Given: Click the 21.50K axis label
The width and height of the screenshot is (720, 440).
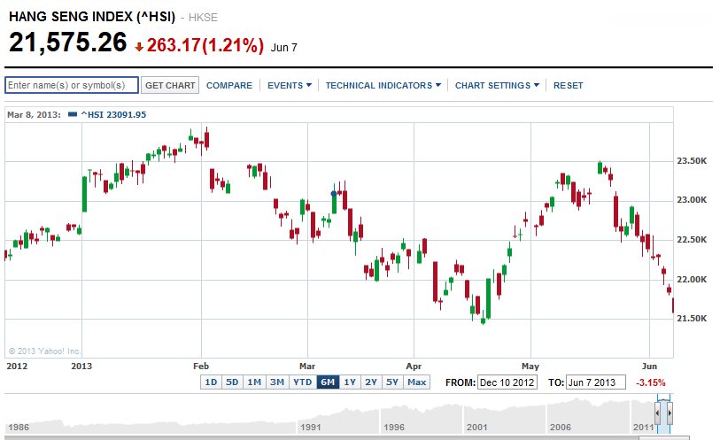Looking at the screenshot, I should coord(692,318).
